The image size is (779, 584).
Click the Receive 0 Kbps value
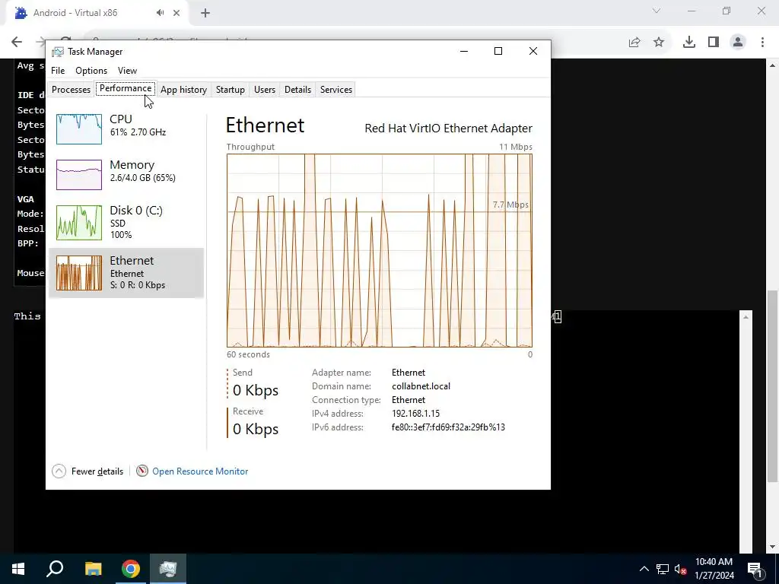[x=256, y=429]
